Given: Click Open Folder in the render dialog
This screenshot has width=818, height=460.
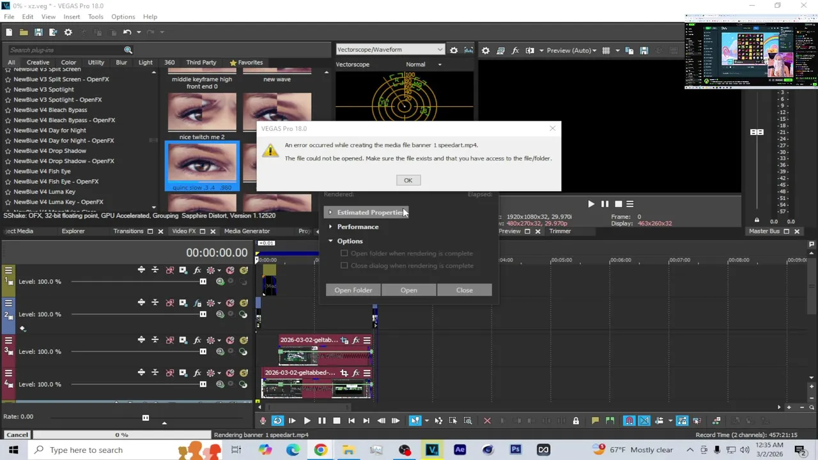Looking at the screenshot, I should (353, 290).
